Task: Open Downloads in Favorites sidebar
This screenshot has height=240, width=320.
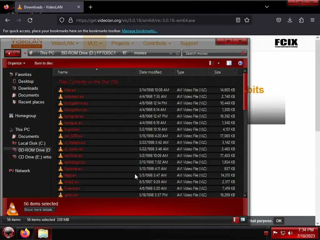Action: click(x=28, y=88)
